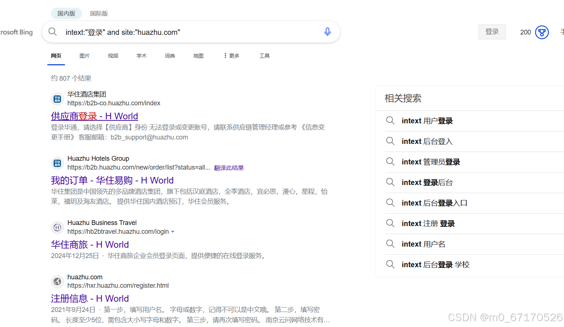The height and width of the screenshot is (327, 564).
Task: Click the globe favicon of the huazhu.com result
Action: [57, 281]
